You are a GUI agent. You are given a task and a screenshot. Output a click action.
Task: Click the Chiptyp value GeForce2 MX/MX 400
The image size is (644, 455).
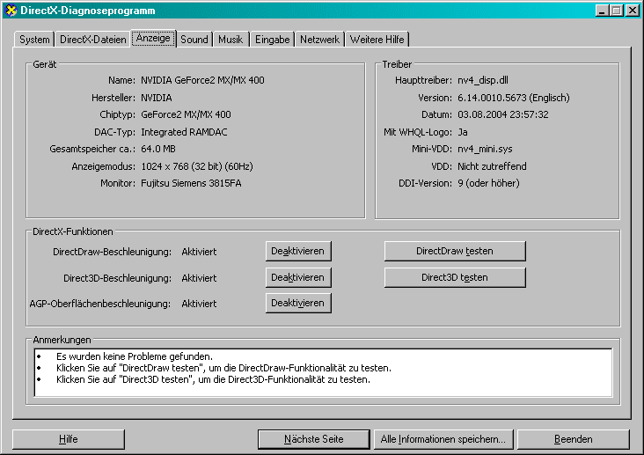[x=186, y=114]
